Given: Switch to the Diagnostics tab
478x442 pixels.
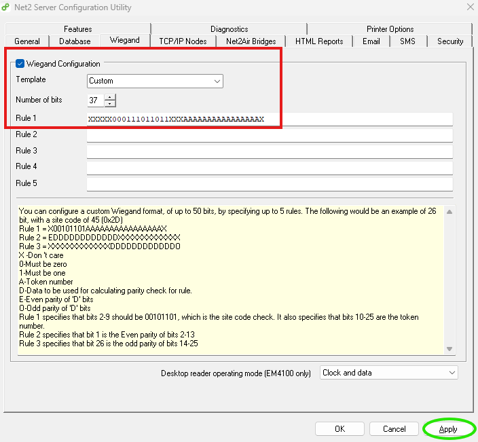Looking at the screenshot, I should [229, 29].
